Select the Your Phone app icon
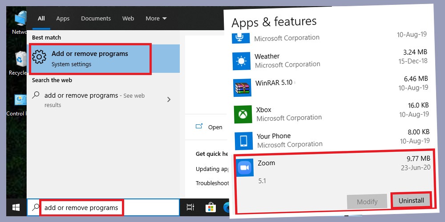445x222 pixels. click(244, 141)
